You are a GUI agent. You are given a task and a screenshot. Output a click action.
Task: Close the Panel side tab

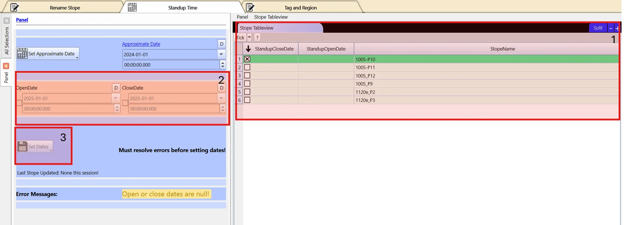tap(6, 66)
